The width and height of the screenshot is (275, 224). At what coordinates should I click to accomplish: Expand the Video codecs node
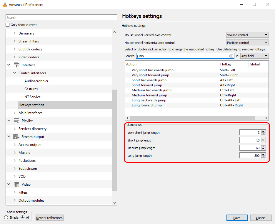14,57
